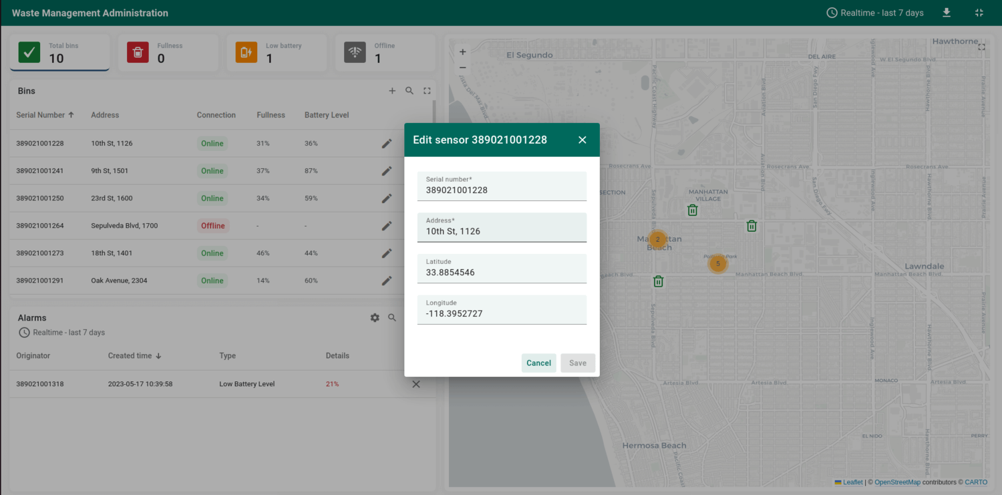Click the Save button in dialog
This screenshot has width=1002, height=495.
pos(577,363)
